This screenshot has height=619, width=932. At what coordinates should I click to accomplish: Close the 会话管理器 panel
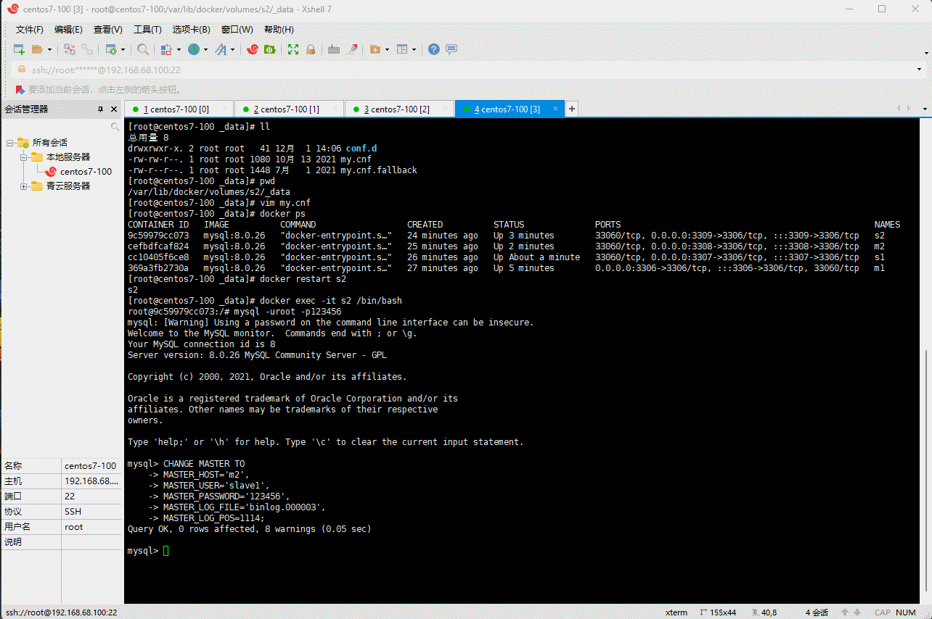(x=113, y=109)
